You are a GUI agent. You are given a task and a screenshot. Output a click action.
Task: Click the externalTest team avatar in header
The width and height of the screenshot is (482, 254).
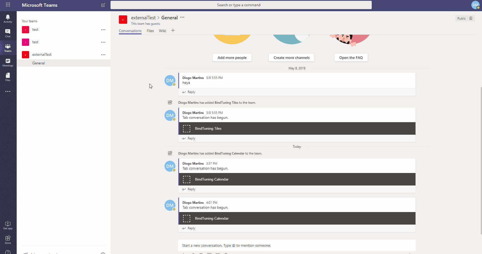[123, 20]
